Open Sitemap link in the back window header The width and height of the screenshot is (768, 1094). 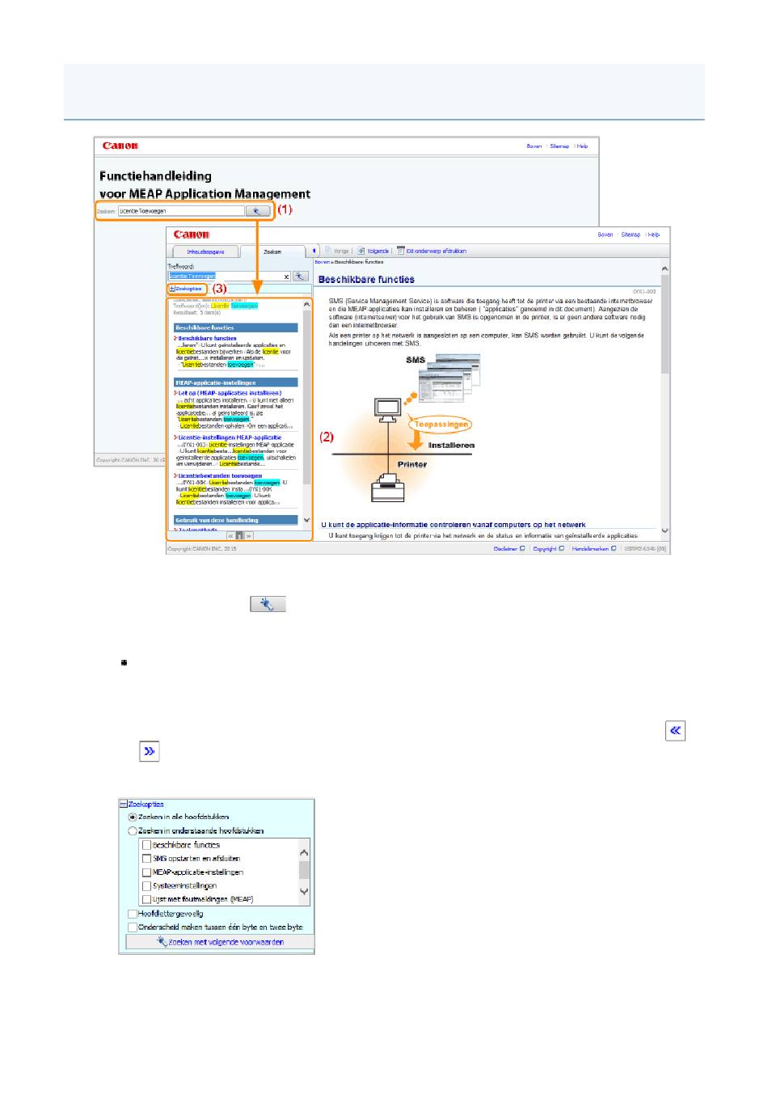(x=559, y=146)
